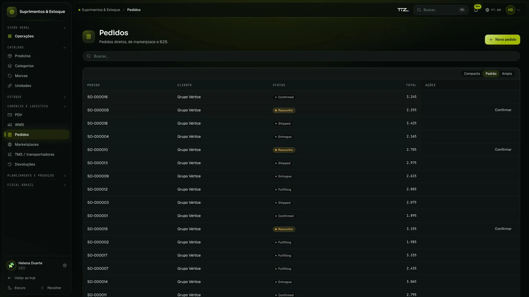The width and height of the screenshot is (529, 297).
Task: Select Ampla table density
Action: click(x=507, y=74)
